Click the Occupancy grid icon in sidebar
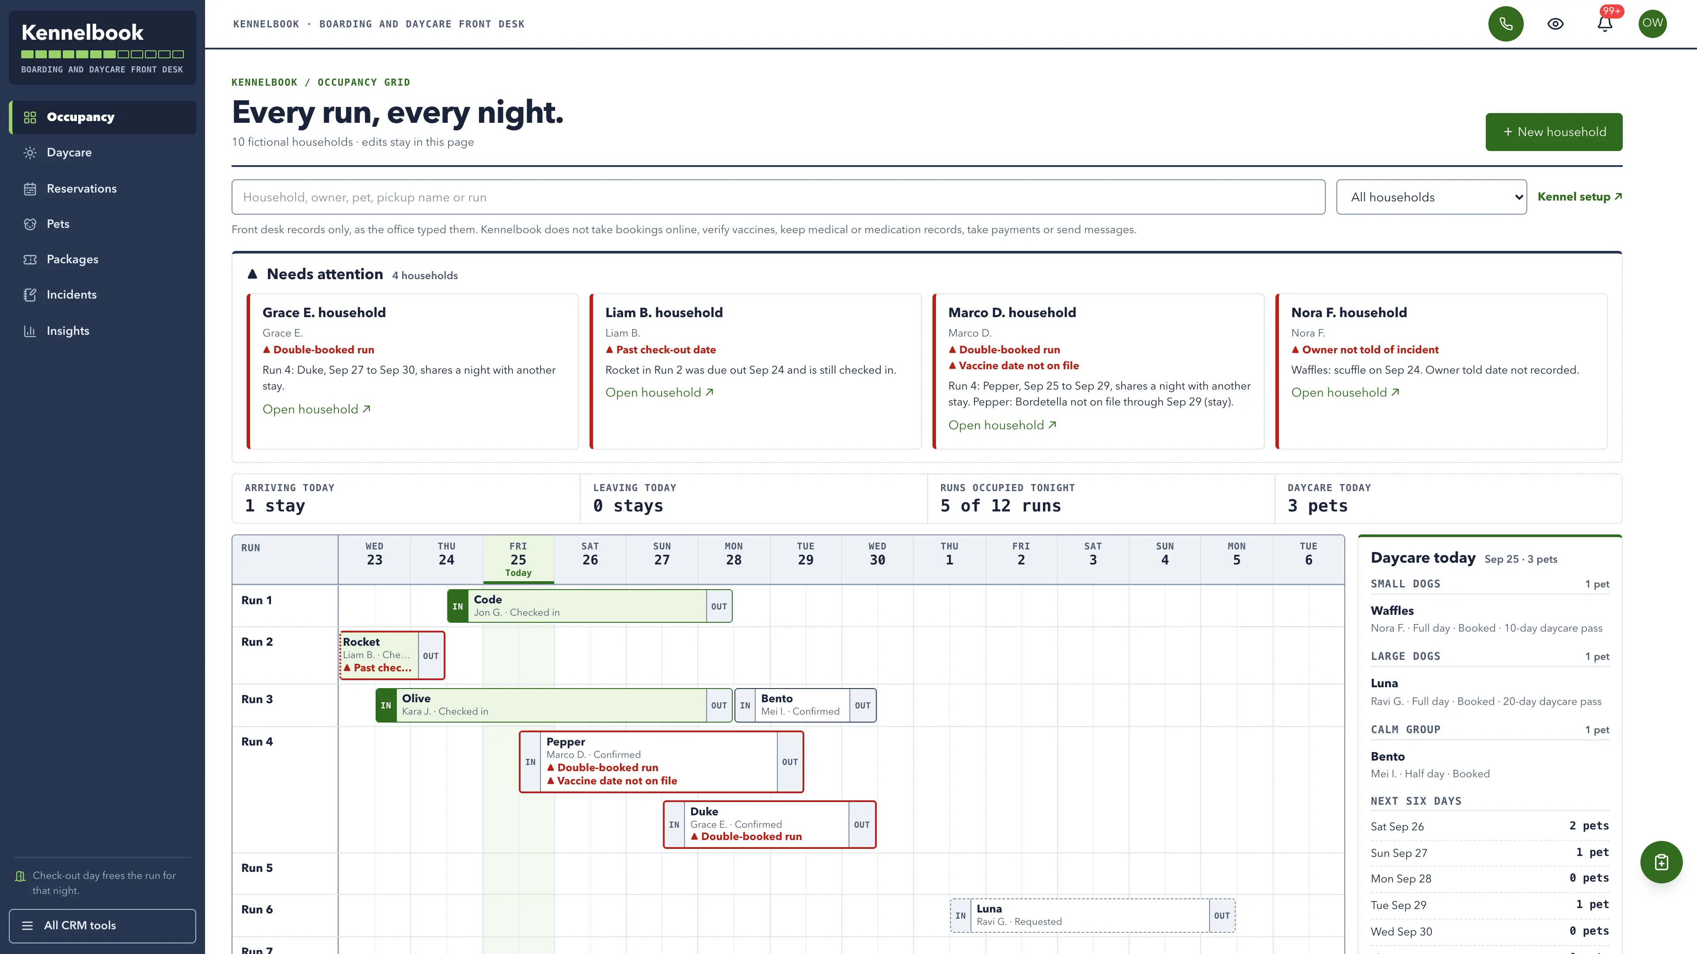The width and height of the screenshot is (1697, 954). pyautogui.click(x=30, y=117)
